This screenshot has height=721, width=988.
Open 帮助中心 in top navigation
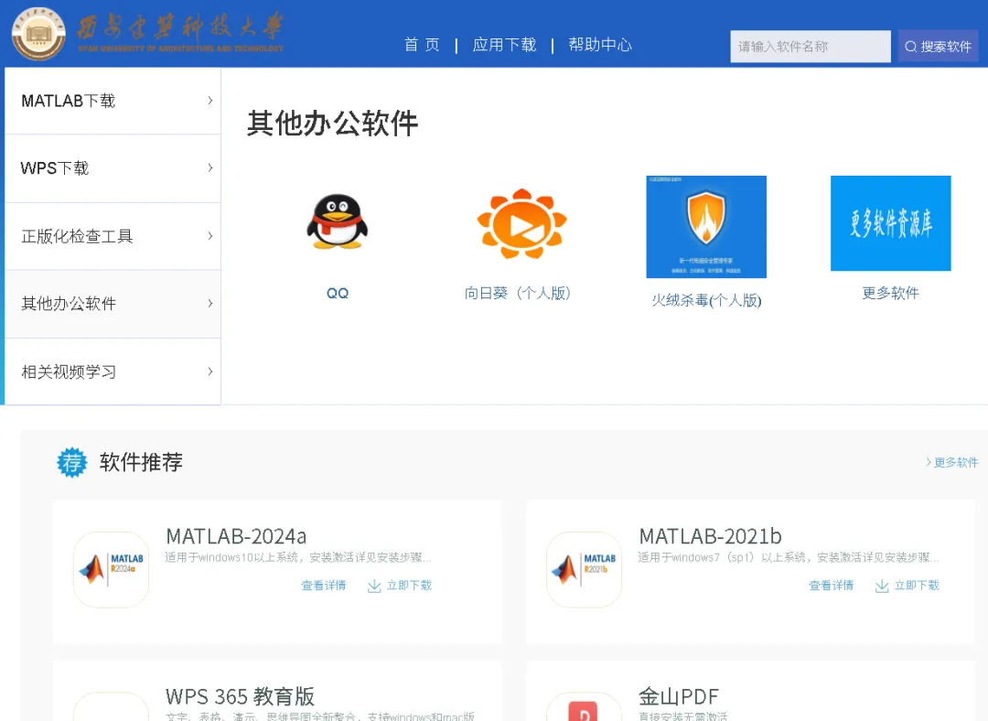(600, 45)
